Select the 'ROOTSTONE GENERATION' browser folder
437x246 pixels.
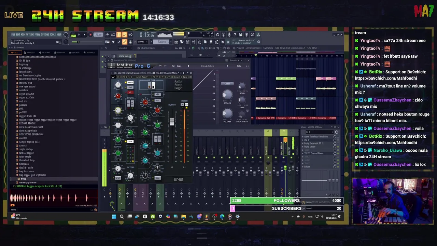pyautogui.click(x=31, y=134)
